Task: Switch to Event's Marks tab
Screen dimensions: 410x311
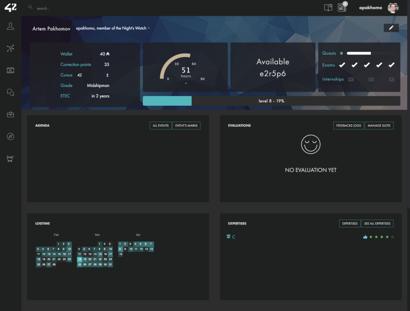Action: (186, 126)
